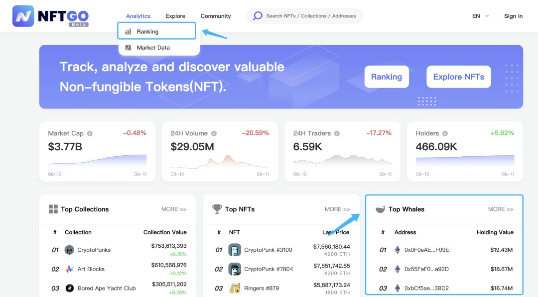The width and height of the screenshot is (538, 297).
Task: Click the Ringers #879 name
Action: (x=262, y=288)
